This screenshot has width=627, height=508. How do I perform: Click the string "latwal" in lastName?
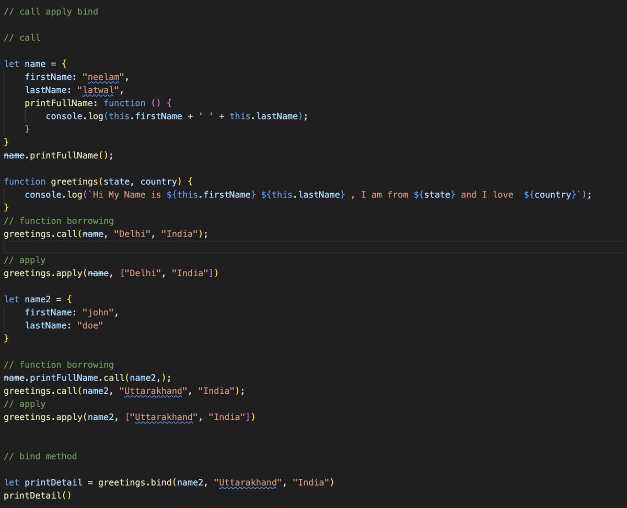[98, 90]
